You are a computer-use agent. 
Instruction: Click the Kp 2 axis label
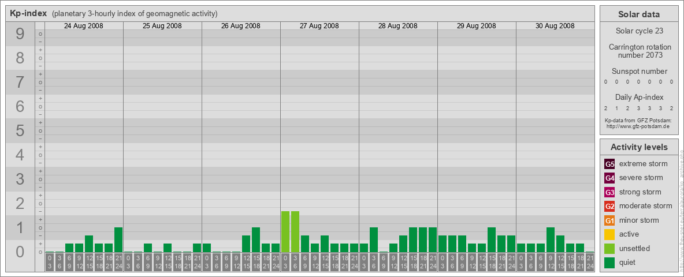(x=20, y=203)
